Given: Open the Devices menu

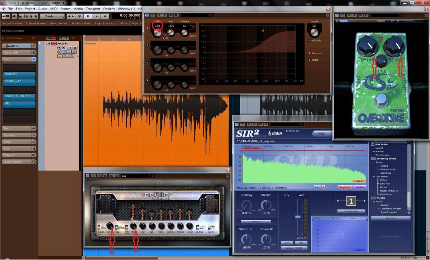Looking at the screenshot, I should coord(109,9).
